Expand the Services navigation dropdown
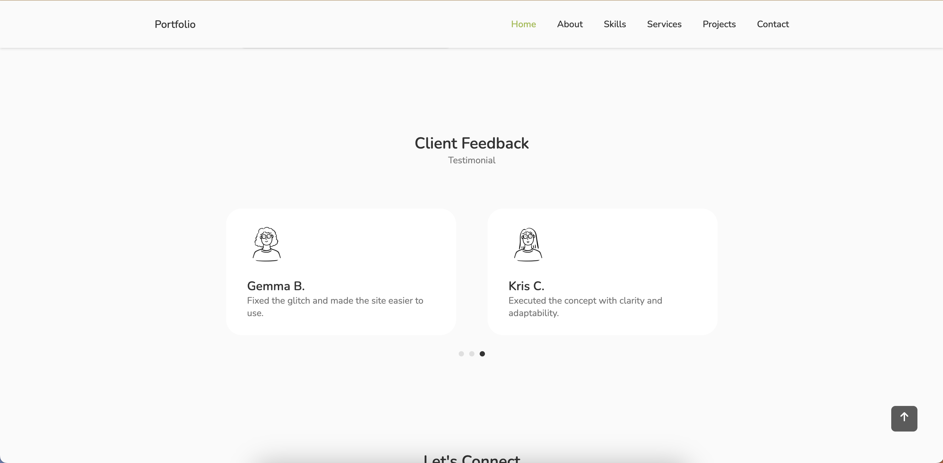The height and width of the screenshot is (463, 943). pos(664,25)
